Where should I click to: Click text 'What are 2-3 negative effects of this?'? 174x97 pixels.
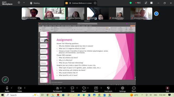[x=72, y=48]
